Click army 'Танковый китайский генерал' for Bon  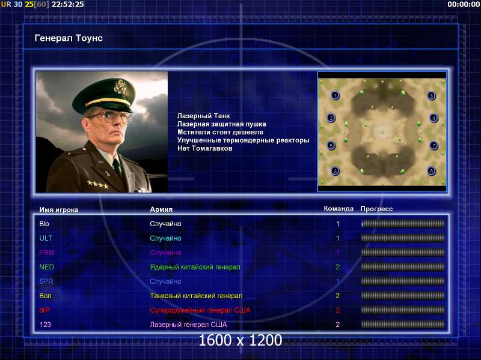coord(196,296)
